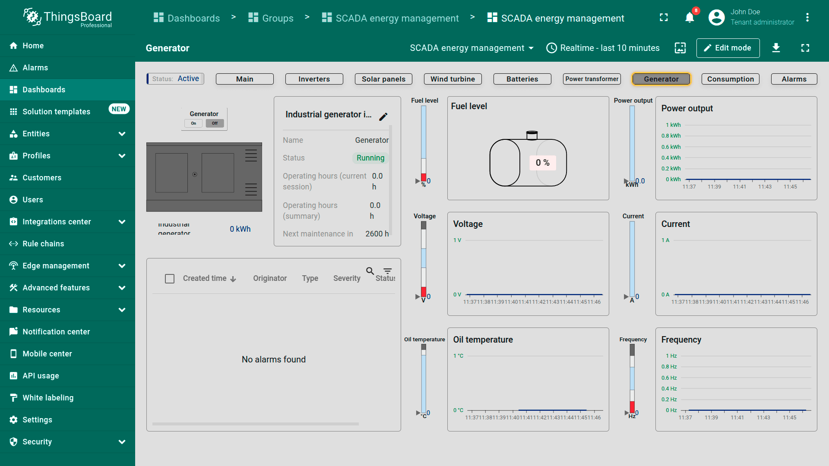Image resolution: width=829 pixels, height=466 pixels.
Task: Click the update dashboard image icon
Action: tap(680, 48)
